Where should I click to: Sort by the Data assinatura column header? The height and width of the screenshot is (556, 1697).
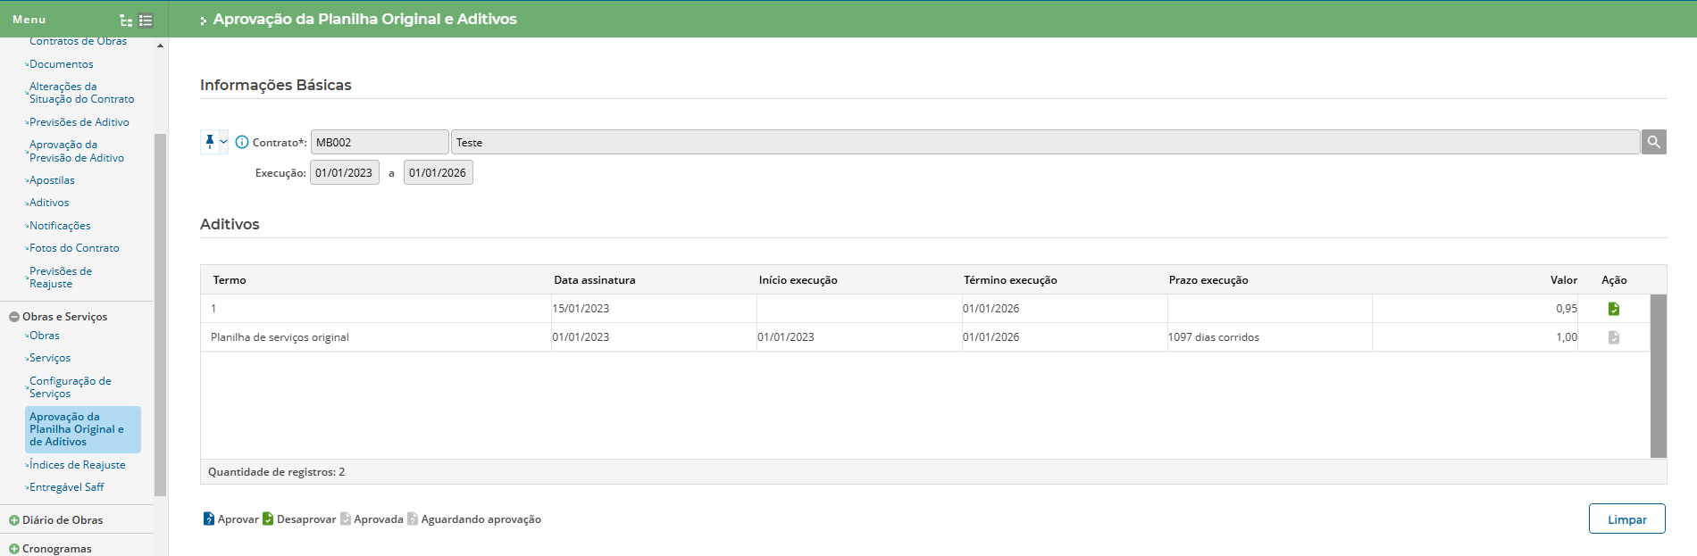pos(595,280)
